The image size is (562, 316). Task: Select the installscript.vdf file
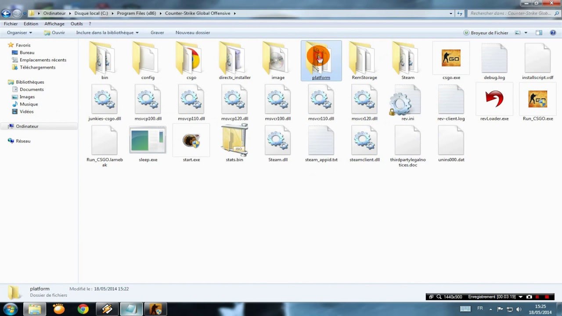tap(537, 61)
